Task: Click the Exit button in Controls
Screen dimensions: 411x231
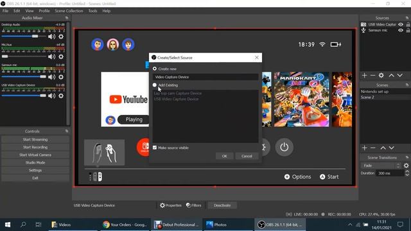Action: pyautogui.click(x=35, y=178)
